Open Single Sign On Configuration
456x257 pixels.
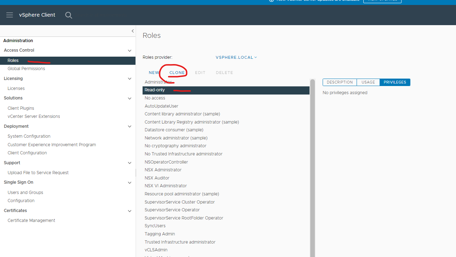pos(21,201)
